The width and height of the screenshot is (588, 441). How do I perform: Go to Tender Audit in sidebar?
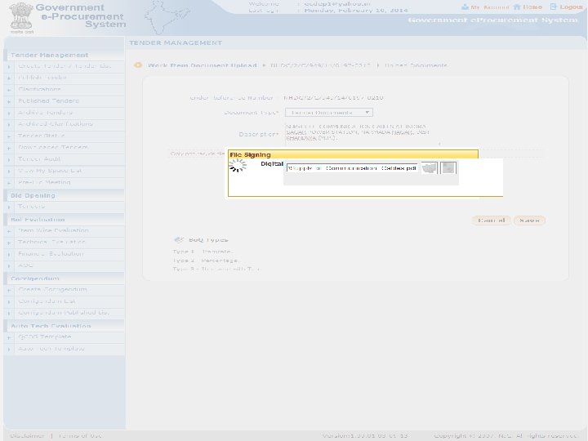point(39,159)
